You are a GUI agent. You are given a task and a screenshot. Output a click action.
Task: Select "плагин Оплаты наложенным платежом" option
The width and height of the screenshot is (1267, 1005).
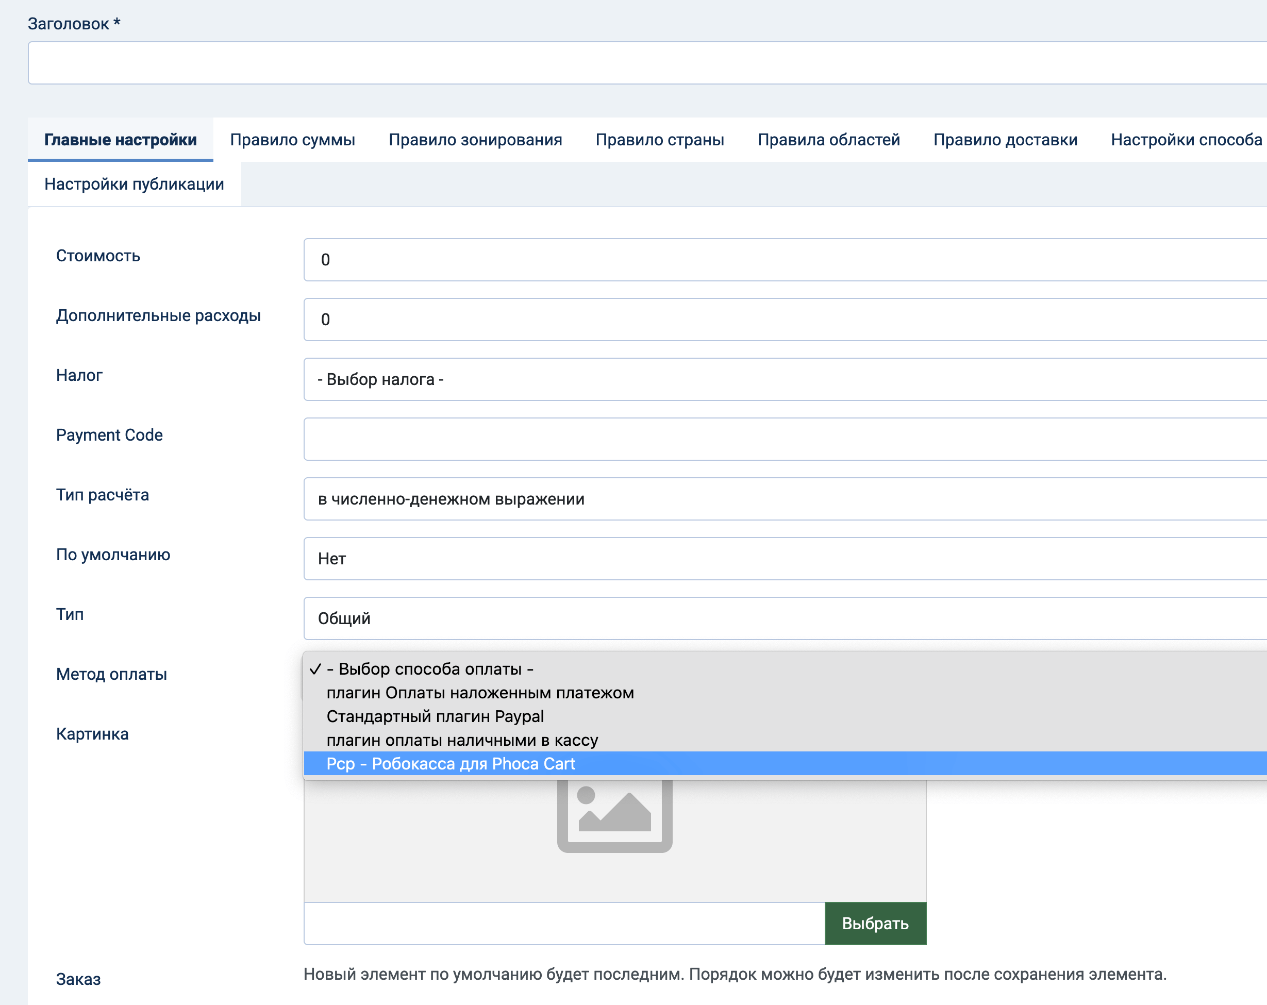[481, 693]
